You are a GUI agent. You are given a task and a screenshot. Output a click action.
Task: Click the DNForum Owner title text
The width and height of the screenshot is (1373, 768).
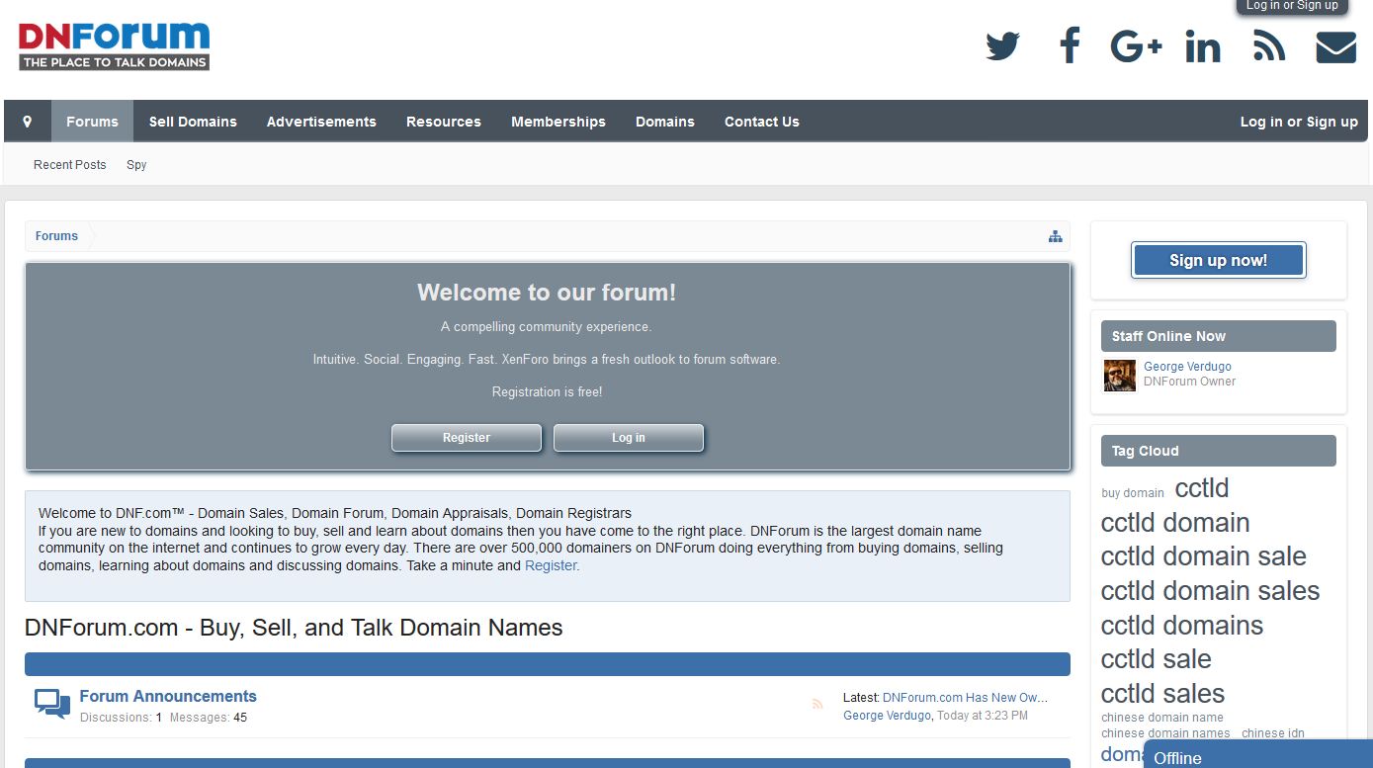(x=1189, y=382)
